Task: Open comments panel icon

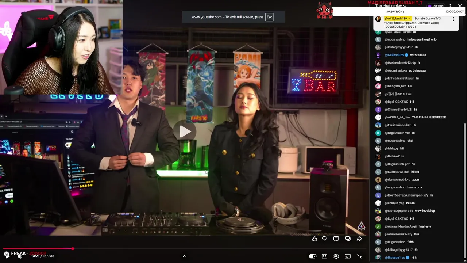Action: click(336, 239)
